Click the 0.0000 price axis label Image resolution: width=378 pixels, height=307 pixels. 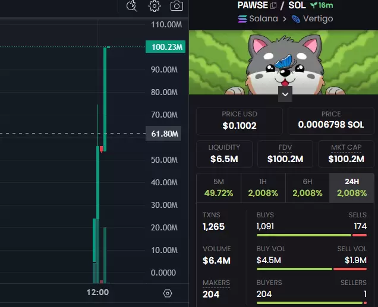coord(163,273)
